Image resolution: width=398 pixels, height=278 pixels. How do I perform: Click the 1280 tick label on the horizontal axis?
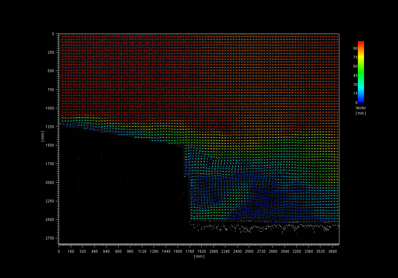154,251
